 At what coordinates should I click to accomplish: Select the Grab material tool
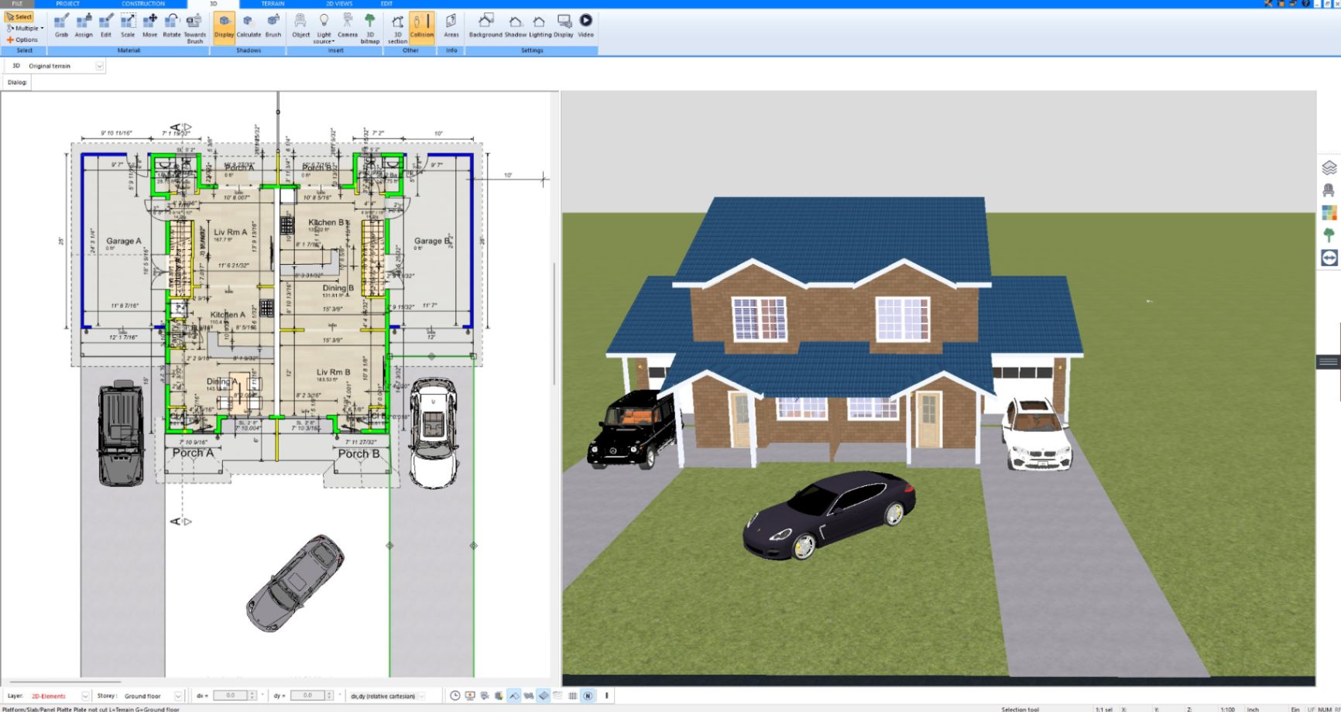click(x=61, y=26)
